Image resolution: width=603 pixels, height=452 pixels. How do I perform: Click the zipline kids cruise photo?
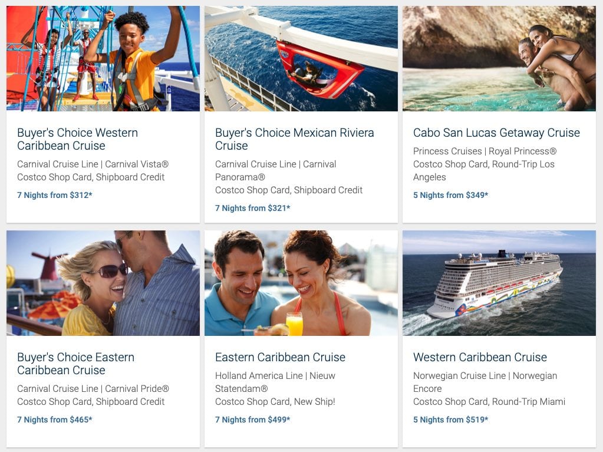pos(103,58)
